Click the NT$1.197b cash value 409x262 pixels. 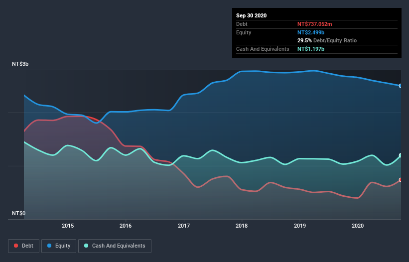coord(311,49)
